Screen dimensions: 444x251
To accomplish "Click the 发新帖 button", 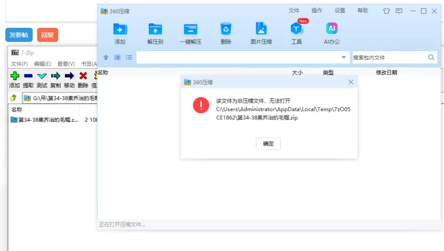I will [x=19, y=35].
